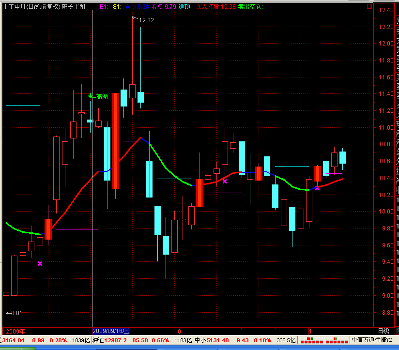The height and width of the screenshot is (350, 399).
Task: Click the solid red candle in mid-October
Action: 200,193
